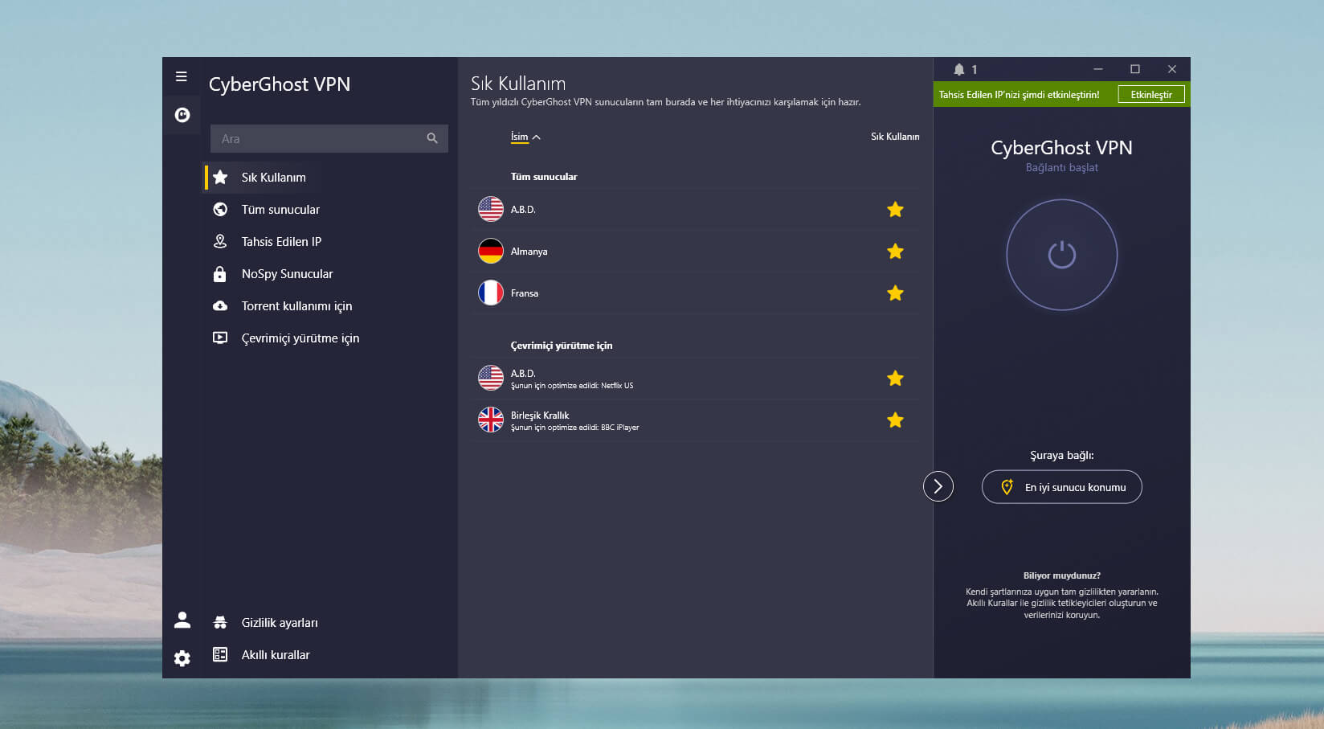Open Tahsis Edilen IP section

(x=281, y=242)
